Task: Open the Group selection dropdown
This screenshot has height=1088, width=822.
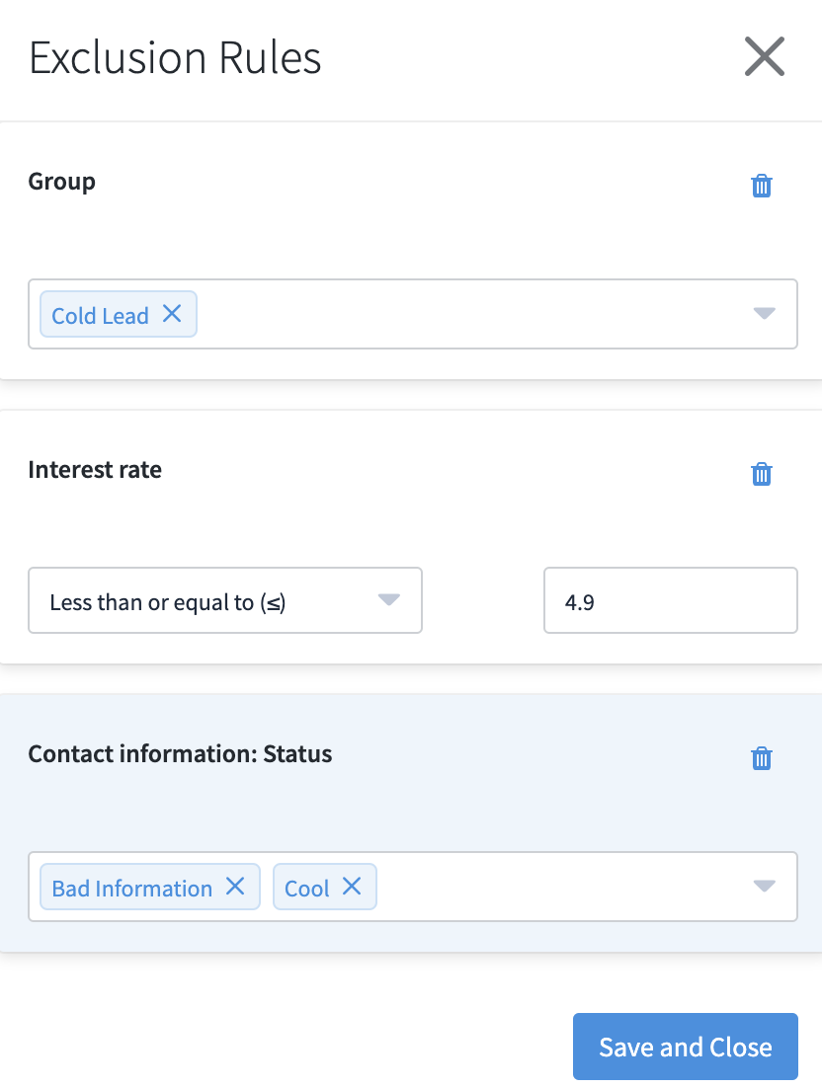Action: click(x=763, y=314)
